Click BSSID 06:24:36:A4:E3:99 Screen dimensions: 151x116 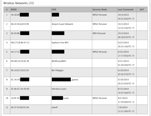click(20, 24)
